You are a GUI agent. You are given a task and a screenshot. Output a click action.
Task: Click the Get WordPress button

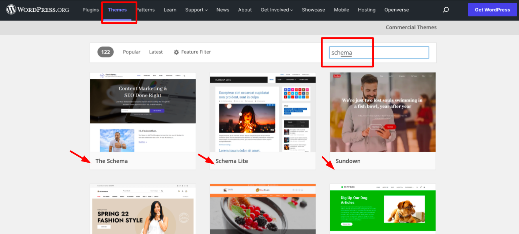point(492,10)
